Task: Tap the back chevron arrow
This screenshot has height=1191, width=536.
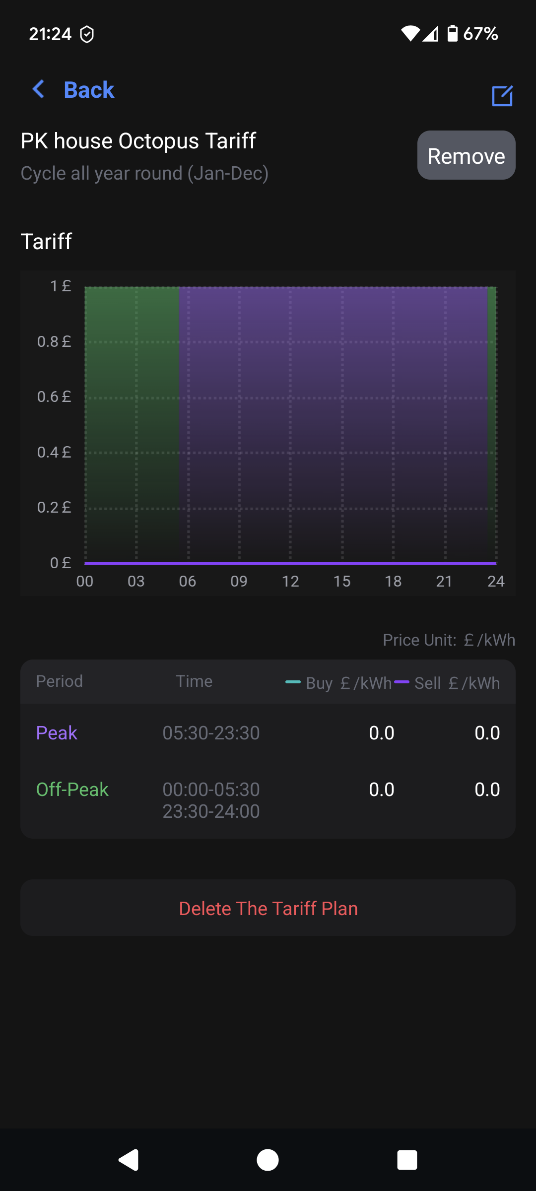Action: [x=39, y=89]
